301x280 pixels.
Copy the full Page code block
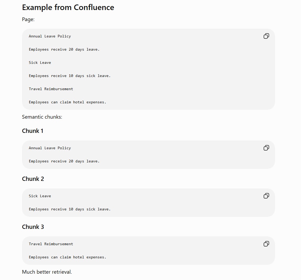[x=266, y=36]
